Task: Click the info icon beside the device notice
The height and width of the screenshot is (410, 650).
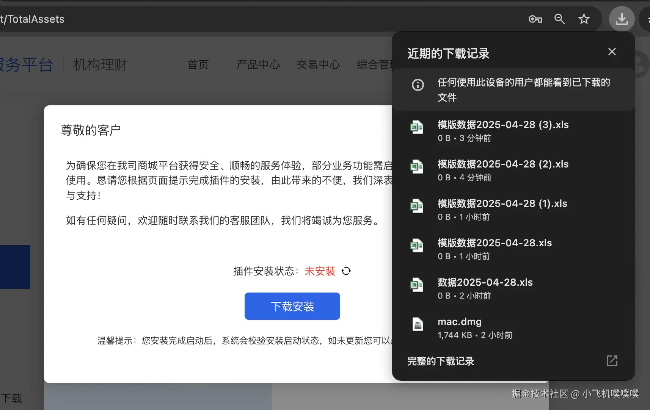Action: click(418, 85)
